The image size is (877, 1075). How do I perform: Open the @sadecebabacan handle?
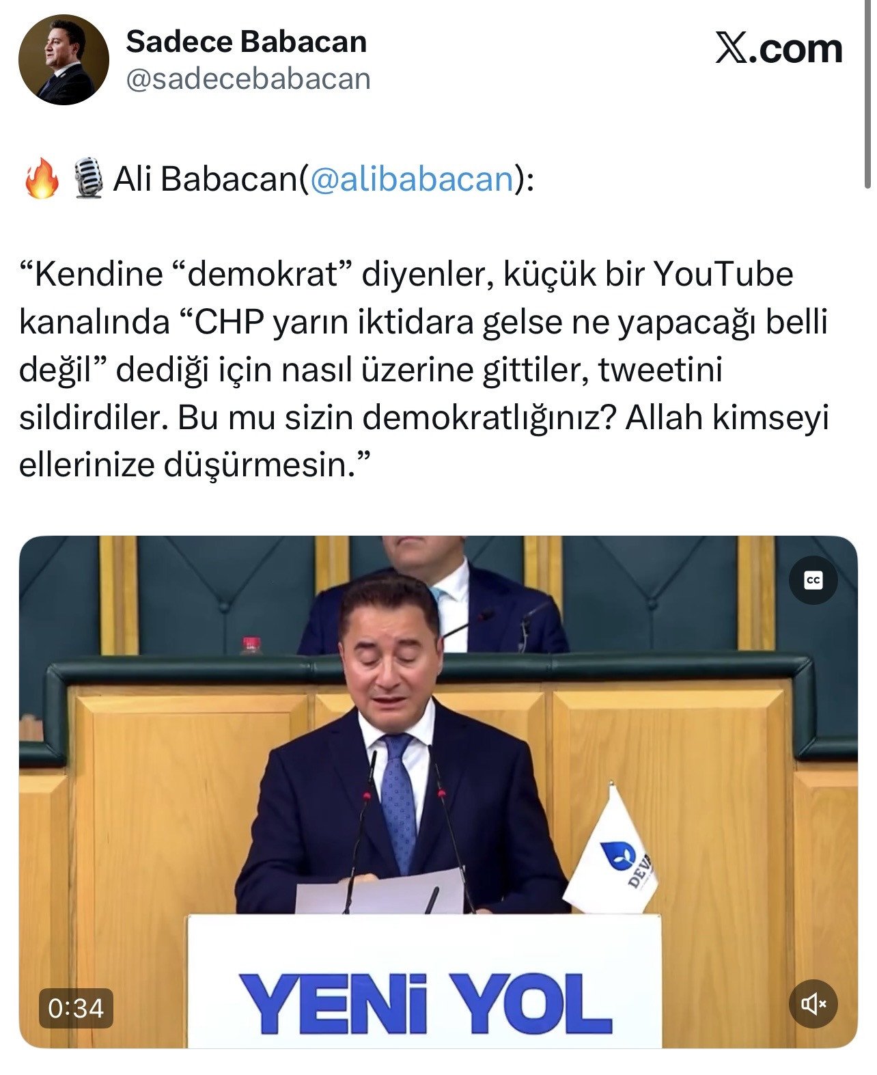[x=249, y=79]
